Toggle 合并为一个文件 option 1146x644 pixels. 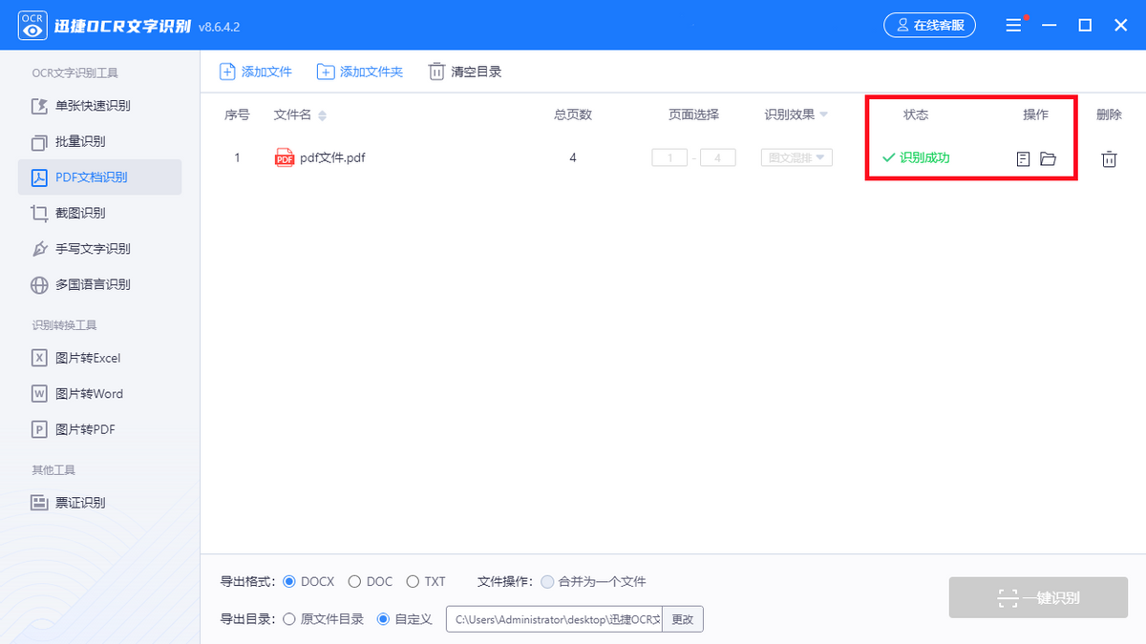593,581
